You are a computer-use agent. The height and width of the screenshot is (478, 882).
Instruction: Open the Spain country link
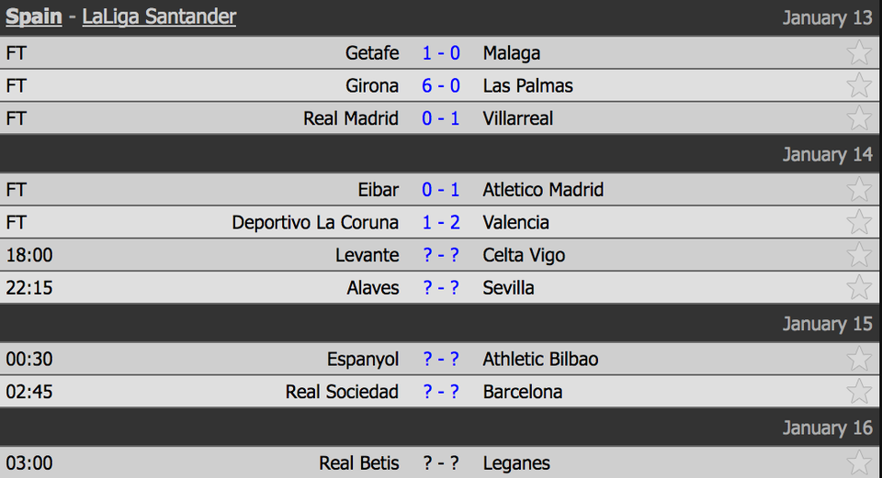(x=34, y=17)
